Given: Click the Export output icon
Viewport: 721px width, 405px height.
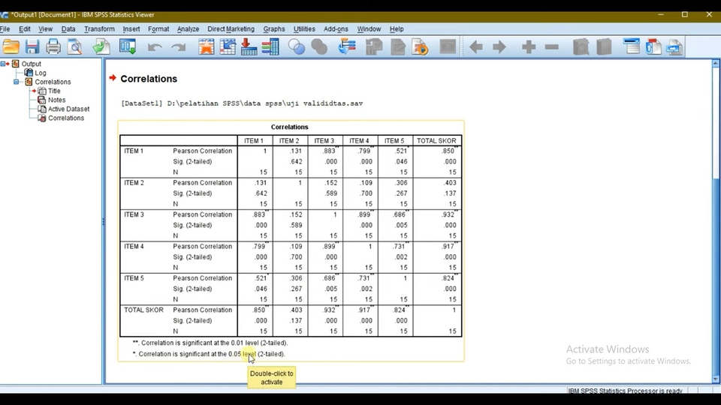Looking at the screenshot, I should [101, 46].
